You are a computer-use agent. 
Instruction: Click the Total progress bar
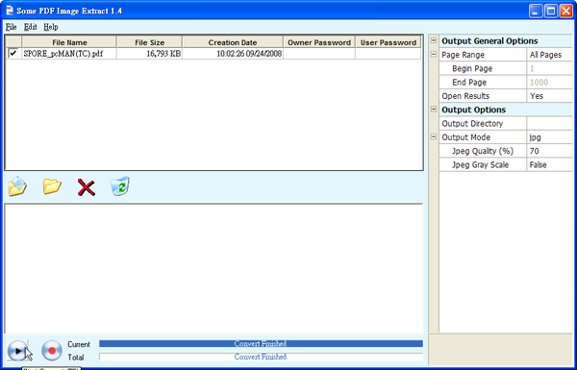coord(261,357)
